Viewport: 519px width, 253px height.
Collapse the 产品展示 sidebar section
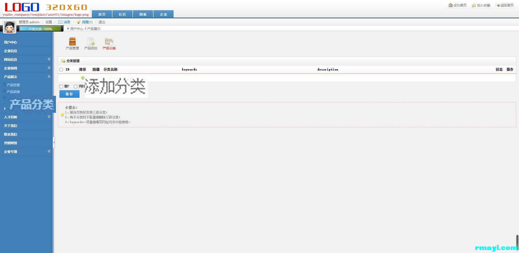pyautogui.click(x=49, y=76)
